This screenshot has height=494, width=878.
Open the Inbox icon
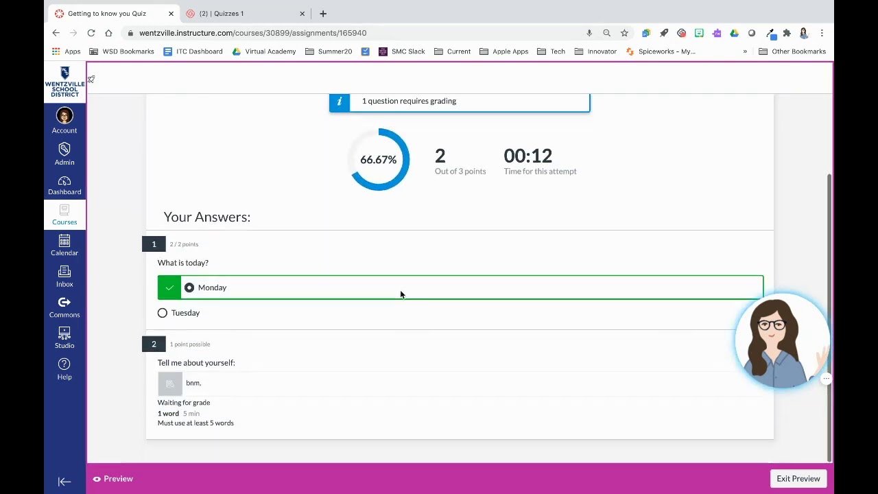pyautogui.click(x=64, y=272)
